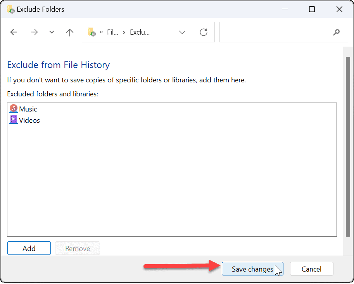Click the search magnifier icon

(336, 32)
